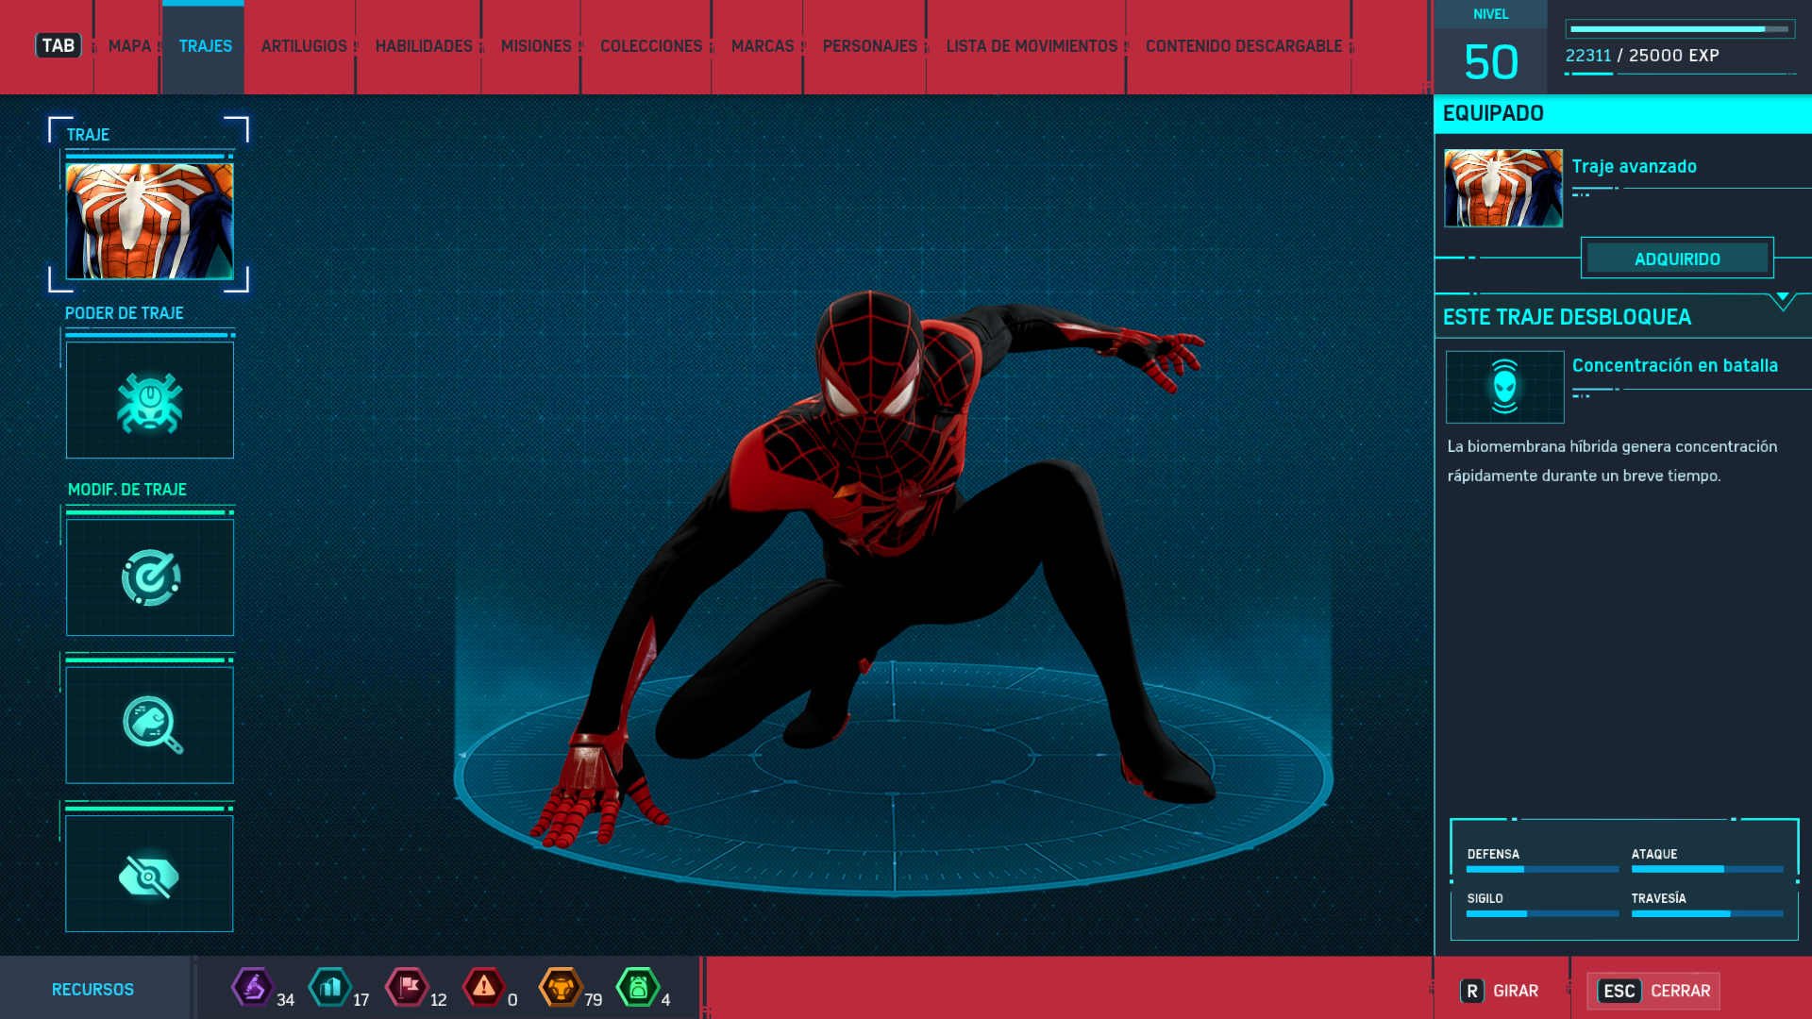Click the orange challenge token trophy icon
This screenshot has height=1019, width=1812.
(x=561, y=988)
